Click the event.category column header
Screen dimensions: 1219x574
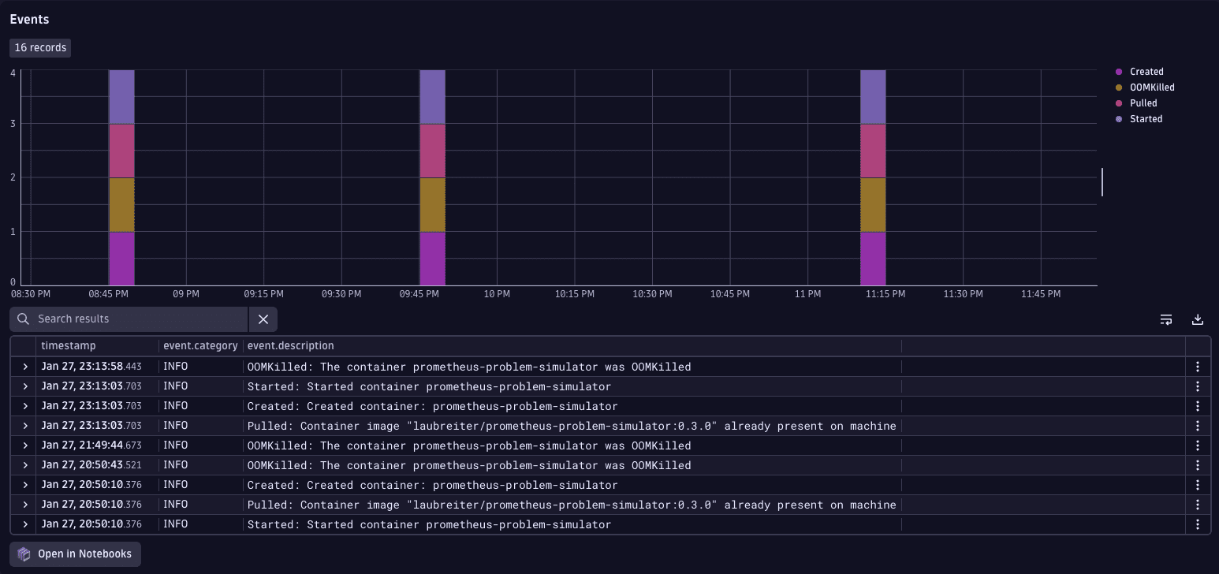coord(200,345)
